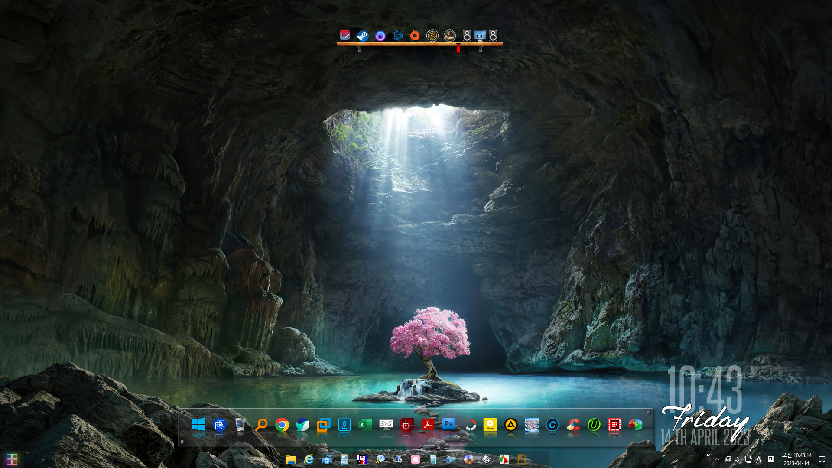Open the taskbar clock showing 10:43:14
832x468 pixels.
click(x=796, y=459)
